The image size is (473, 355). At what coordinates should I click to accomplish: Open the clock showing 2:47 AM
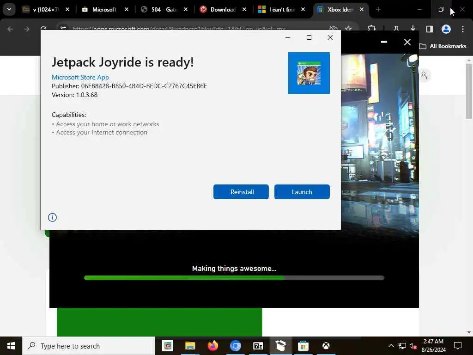pyautogui.click(x=433, y=346)
